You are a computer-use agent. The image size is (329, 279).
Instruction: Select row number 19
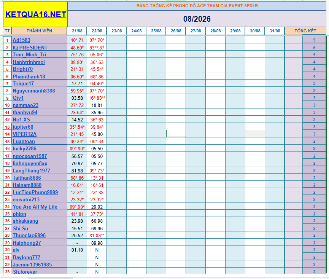pyautogui.click(x=7, y=171)
